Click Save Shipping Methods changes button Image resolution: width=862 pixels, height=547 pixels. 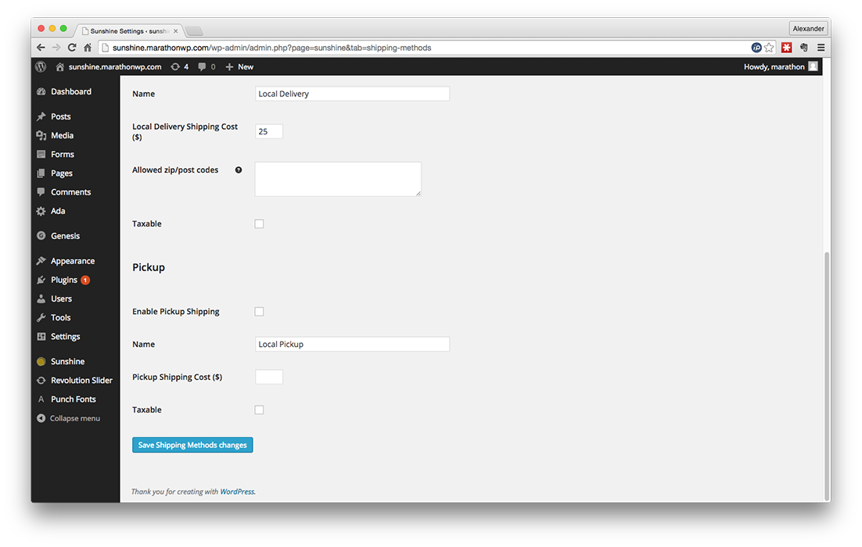point(192,445)
